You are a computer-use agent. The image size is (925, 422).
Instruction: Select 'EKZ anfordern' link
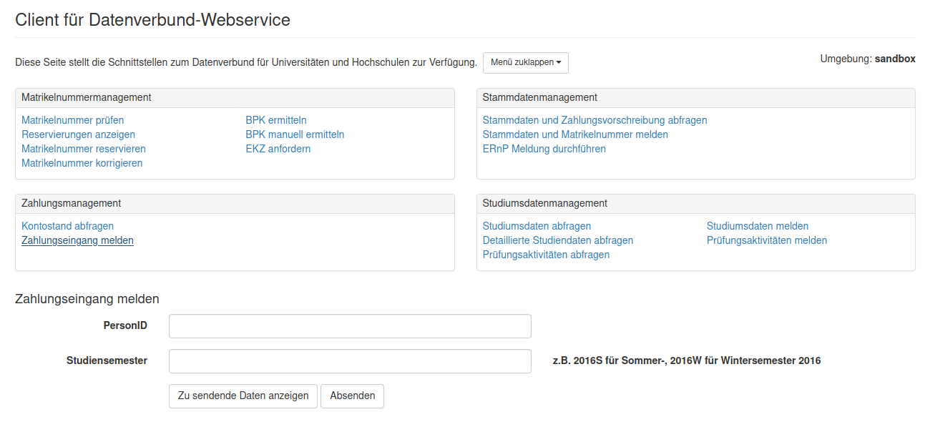point(278,149)
